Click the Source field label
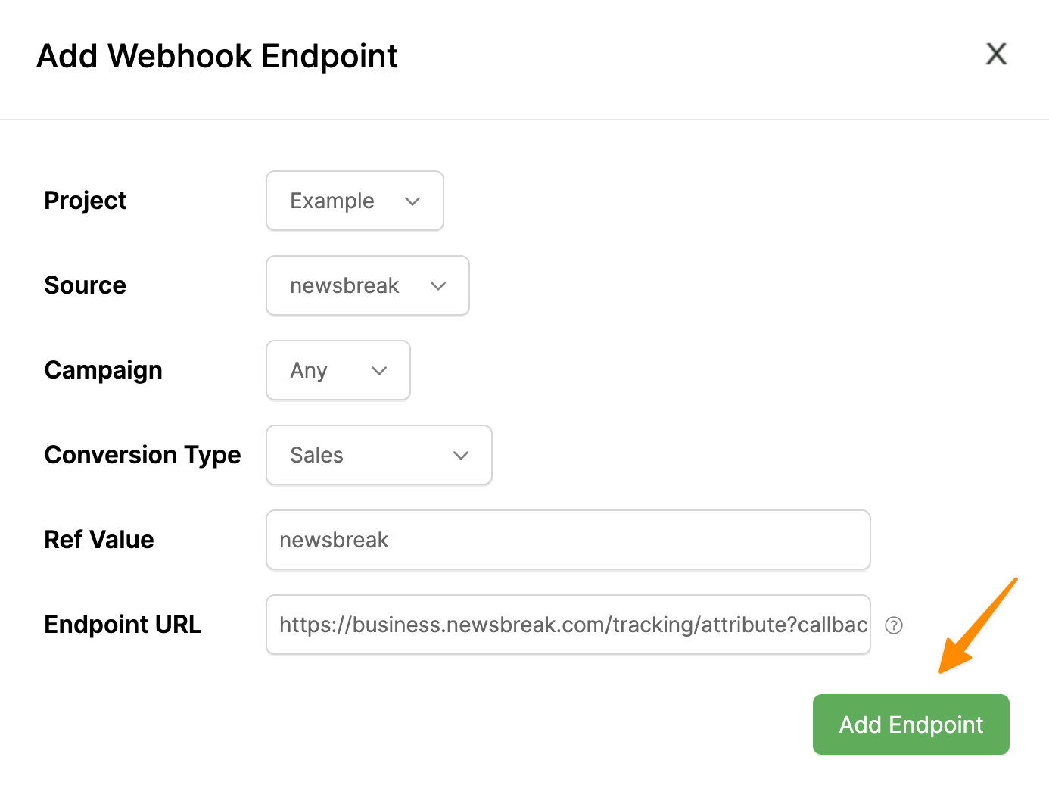The height and width of the screenshot is (807, 1049). pyautogui.click(x=86, y=285)
